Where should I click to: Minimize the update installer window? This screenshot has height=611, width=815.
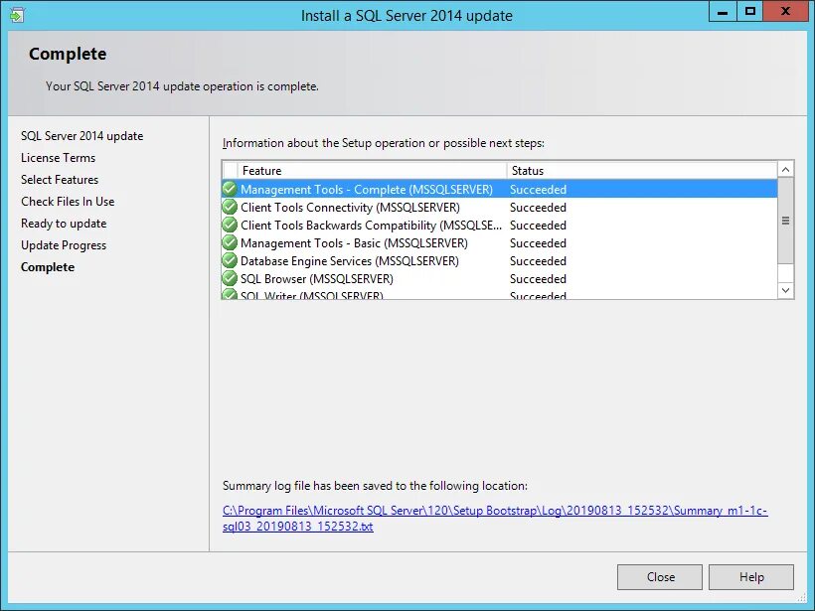point(723,12)
